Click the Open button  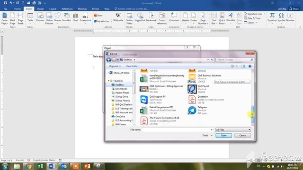click(x=223, y=136)
